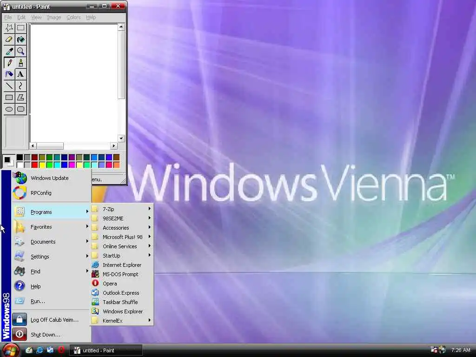Select the Text tool
Viewport: 476px width, 357px height.
20,74
